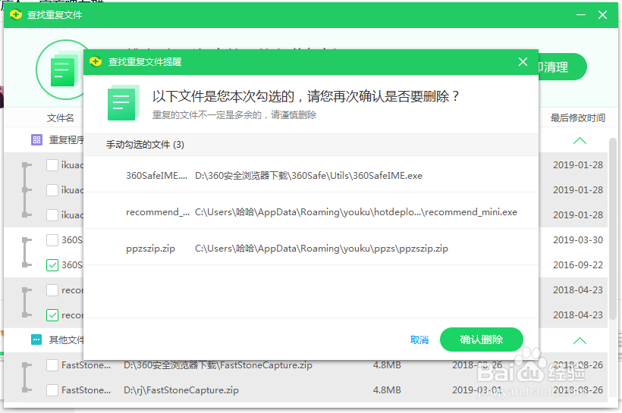Click the 手动勾选的文件 (3) section header
This screenshot has height=413, width=622.
point(311,145)
